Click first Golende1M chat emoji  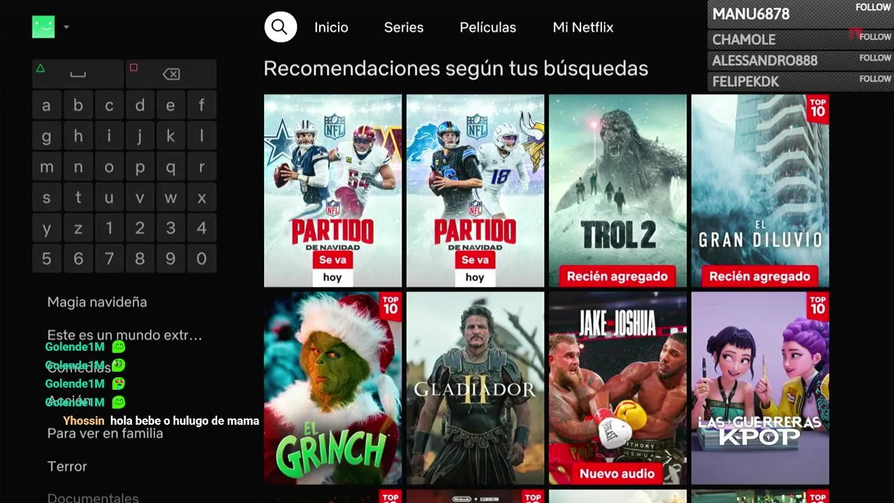coord(119,347)
